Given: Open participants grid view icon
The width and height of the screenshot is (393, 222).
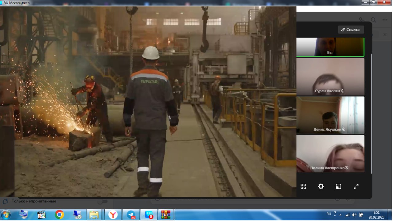Looking at the screenshot, I should tap(303, 186).
